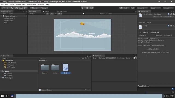Search by type icon in Project
Screen dimensions: 175x98
click(83, 58)
